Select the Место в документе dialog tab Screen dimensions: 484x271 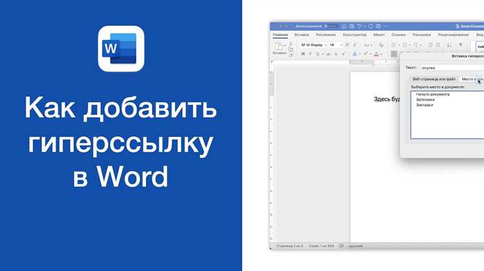(472, 79)
